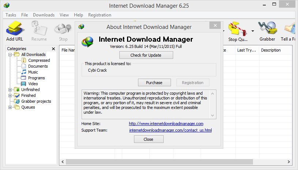Click the Resume toolbar icon
The image size is (298, 170).
click(x=39, y=29)
